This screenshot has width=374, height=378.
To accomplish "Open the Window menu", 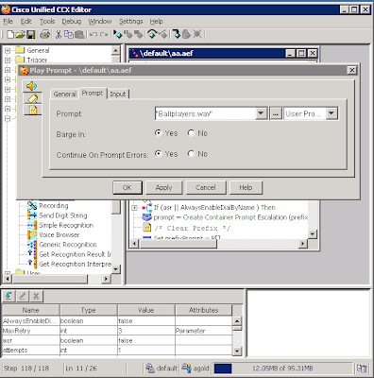I will 100,22.
